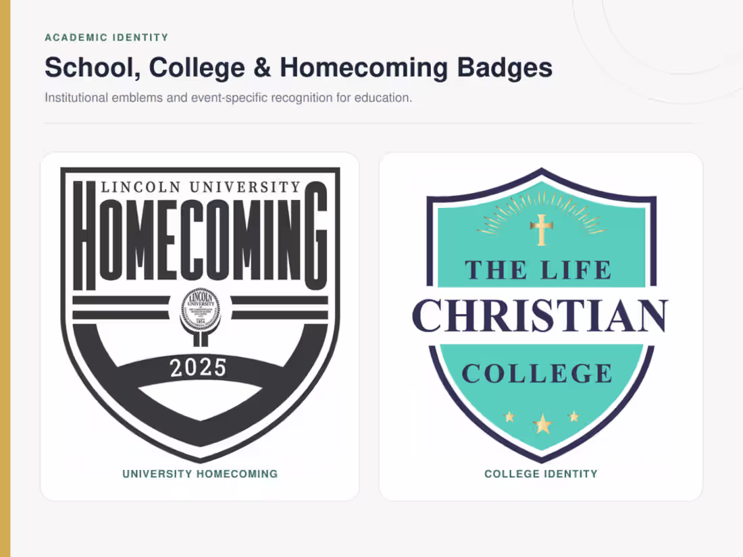Click the gold sunburst rays above the cross

pos(541,212)
